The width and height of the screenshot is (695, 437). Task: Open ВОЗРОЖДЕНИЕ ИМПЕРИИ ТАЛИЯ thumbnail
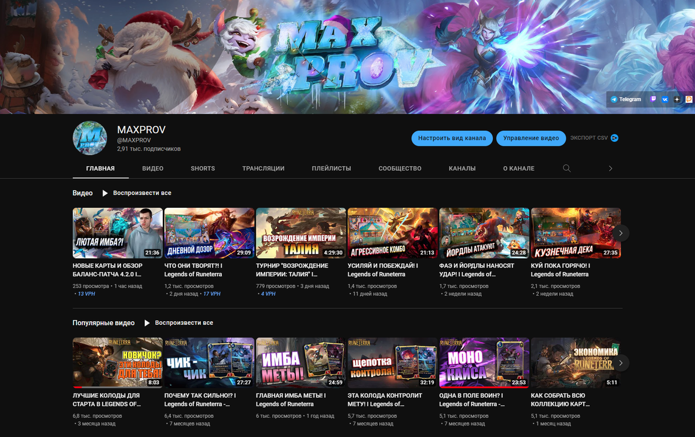pyautogui.click(x=301, y=233)
